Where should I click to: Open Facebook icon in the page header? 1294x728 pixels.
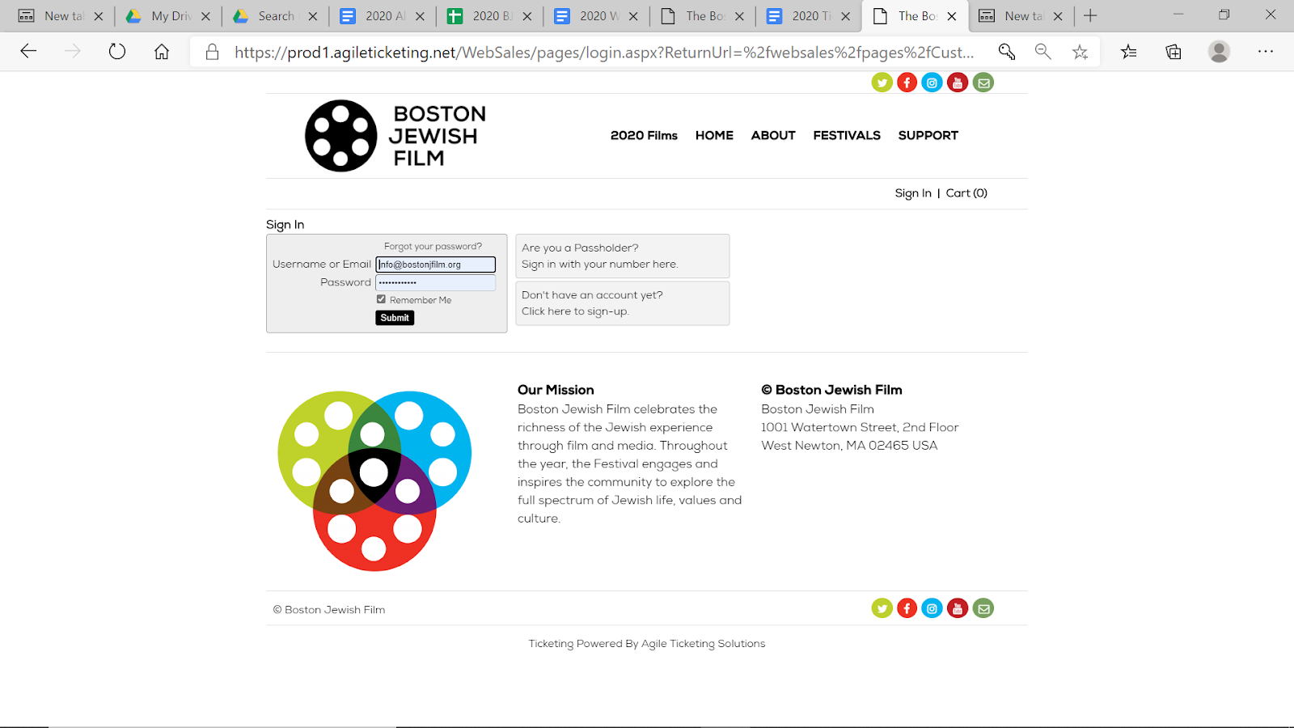(x=907, y=83)
